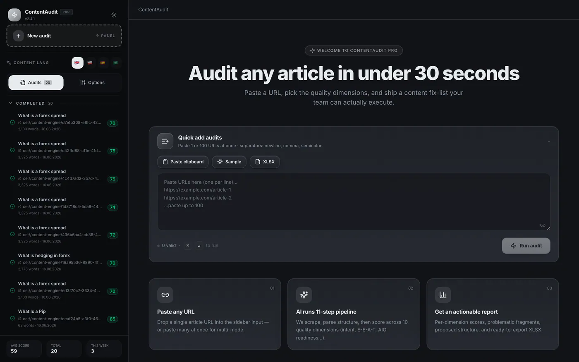The image size is (579, 362).
Task: Toggle the light/dark theme sun icon
Action: (x=114, y=15)
